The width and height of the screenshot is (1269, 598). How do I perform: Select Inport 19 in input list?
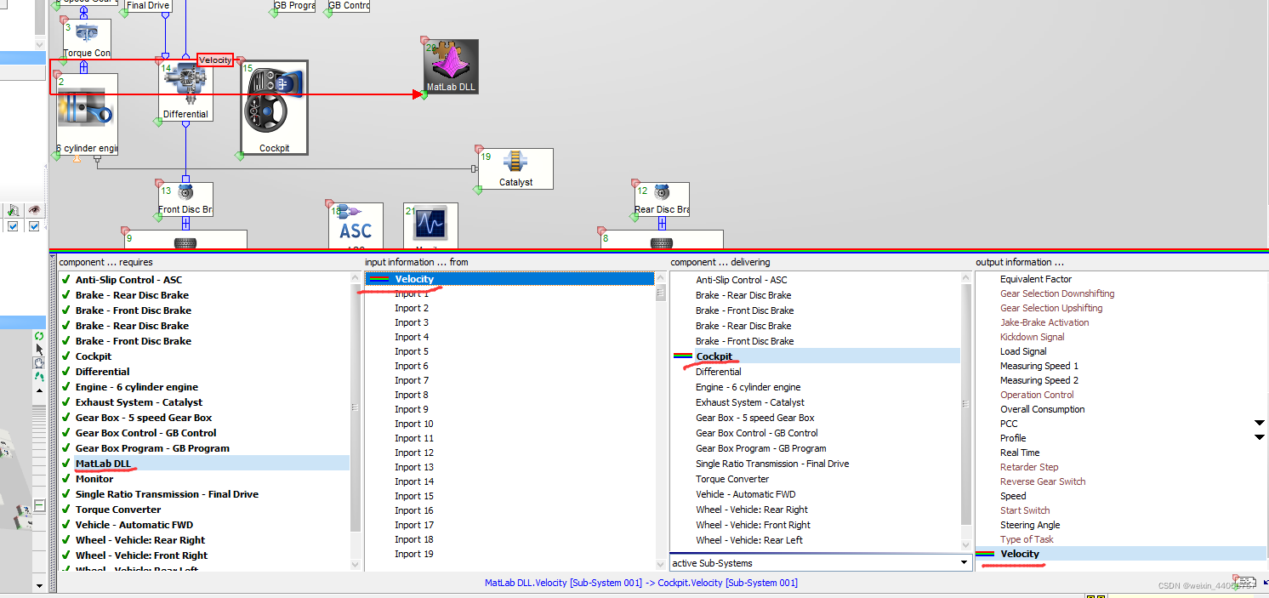point(414,554)
